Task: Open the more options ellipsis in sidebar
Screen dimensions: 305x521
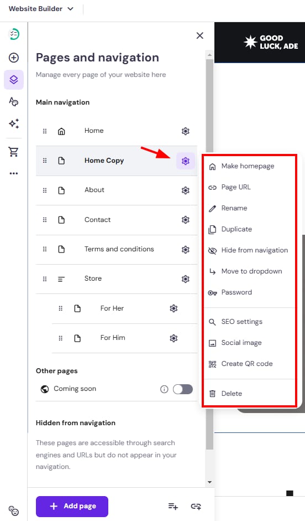Action: click(14, 173)
